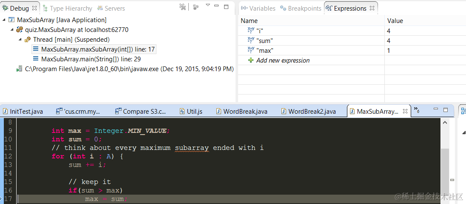This screenshot has height=204, width=466.
Task: Switch to Compare S3.c... editor tab
Action: (140, 112)
